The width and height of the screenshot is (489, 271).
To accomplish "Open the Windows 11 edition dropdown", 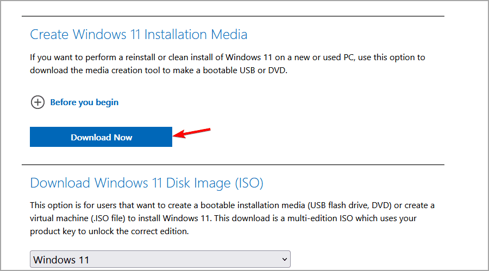I will point(160,260).
